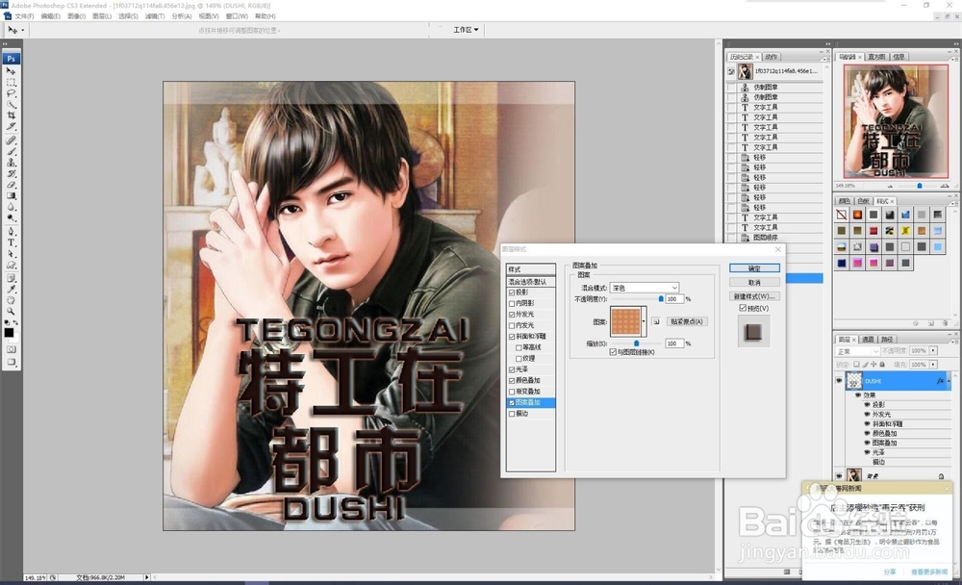Toggle 投影 drop shadow checkbox

[512, 292]
